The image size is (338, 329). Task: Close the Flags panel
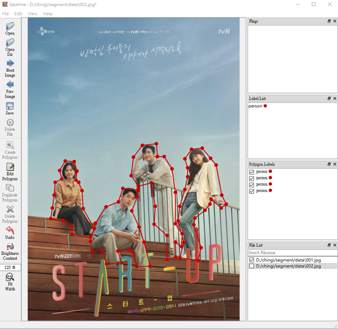point(335,21)
